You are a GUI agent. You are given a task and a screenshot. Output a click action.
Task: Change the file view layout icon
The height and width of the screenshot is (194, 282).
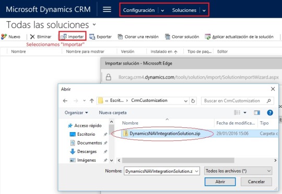[x=237, y=112]
